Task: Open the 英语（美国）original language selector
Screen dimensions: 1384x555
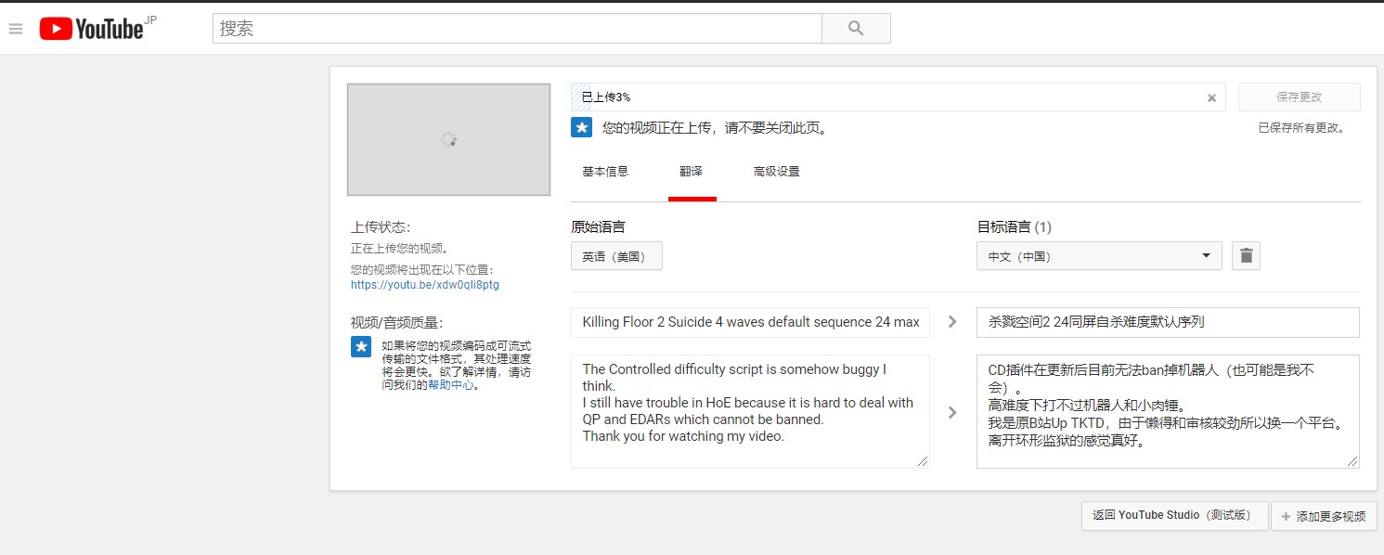Action: [616, 256]
